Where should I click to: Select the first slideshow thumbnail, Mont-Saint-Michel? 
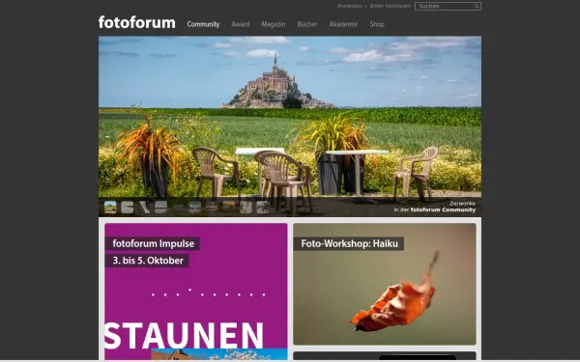click(x=110, y=208)
